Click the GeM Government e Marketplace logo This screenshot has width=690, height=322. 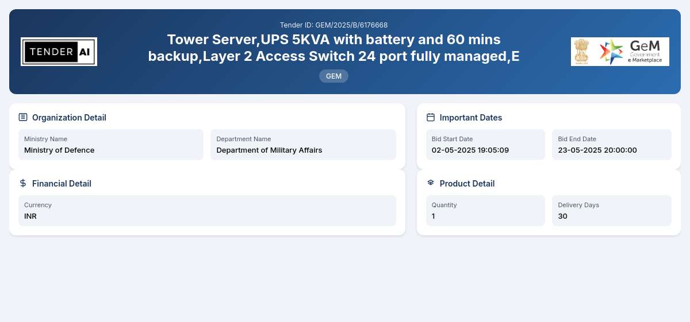pyautogui.click(x=631, y=52)
